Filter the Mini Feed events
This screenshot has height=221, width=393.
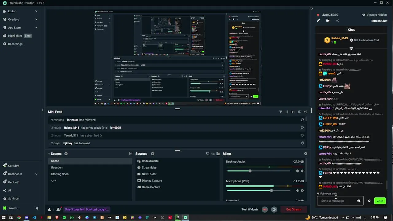tap(281, 112)
